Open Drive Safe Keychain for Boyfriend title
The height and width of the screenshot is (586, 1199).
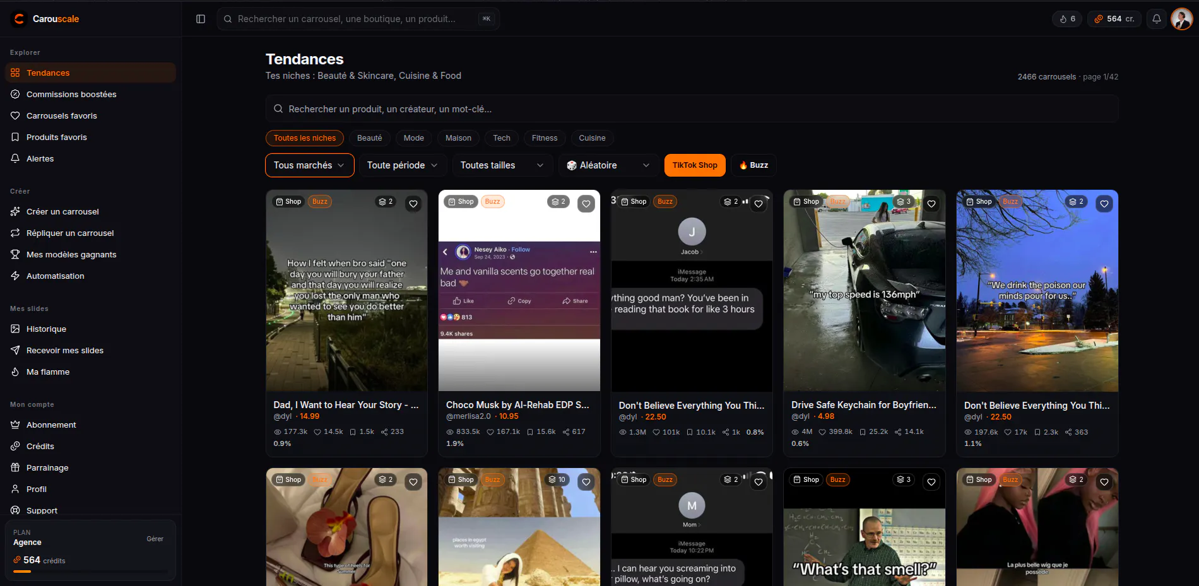click(864, 405)
